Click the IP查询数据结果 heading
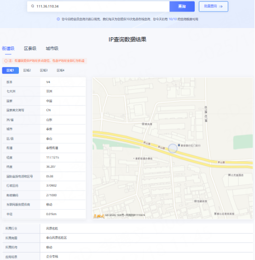 (x=127, y=40)
